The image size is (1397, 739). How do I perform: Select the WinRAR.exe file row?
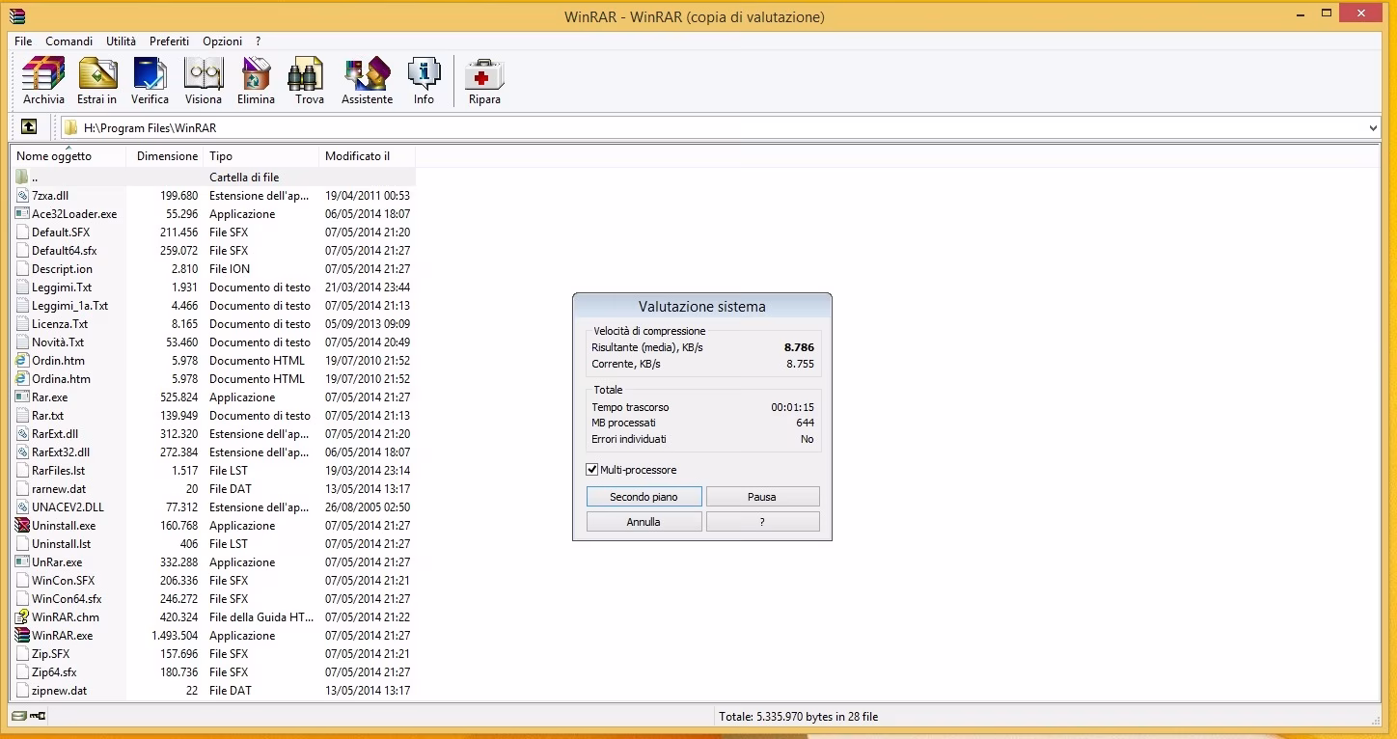[x=213, y=636]
